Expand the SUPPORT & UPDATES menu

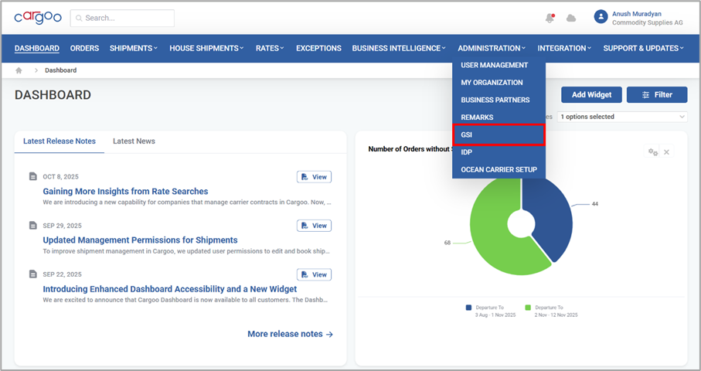point(643,48)
